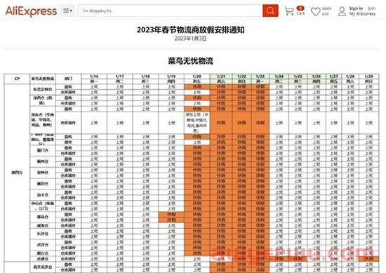Viewport: 386px width, 273px height.
Task: Click the 青岛仓 warehouse row label
Action: click(43, 217)
